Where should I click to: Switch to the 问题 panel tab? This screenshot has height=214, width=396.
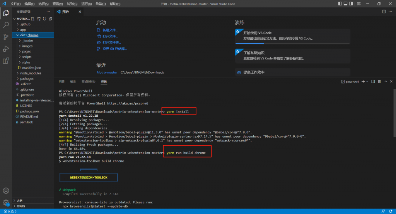(x=61, y=82)
